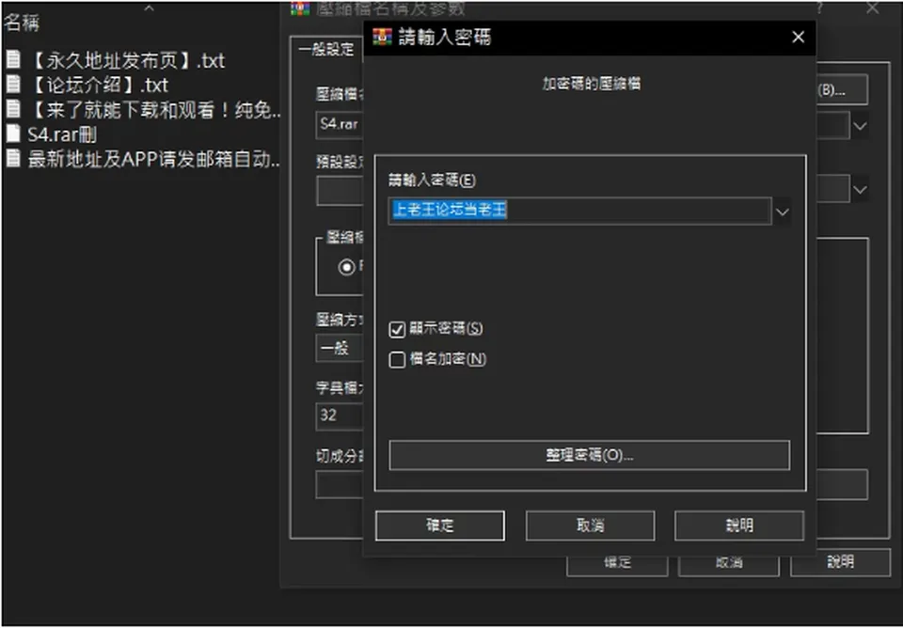Click the 论坛介绍 txt file icon
Image resolution: width=903 pixels, height=628 pixels.
12,84
